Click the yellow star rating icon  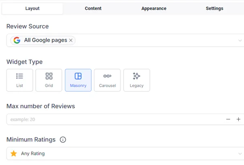pos(14,154)
